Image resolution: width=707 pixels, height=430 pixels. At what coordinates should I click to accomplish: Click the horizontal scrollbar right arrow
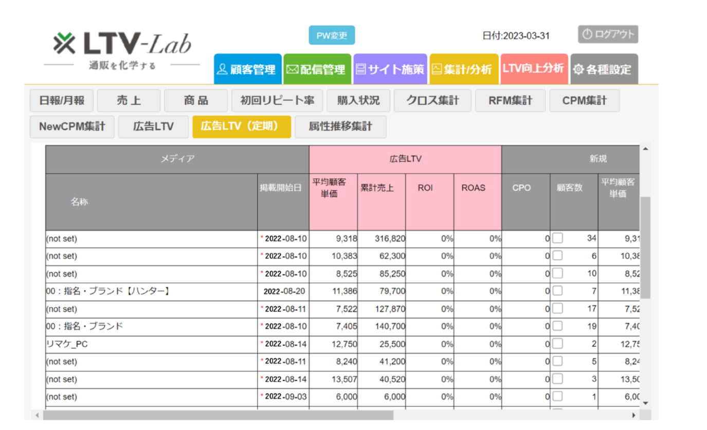pos(633,415)
